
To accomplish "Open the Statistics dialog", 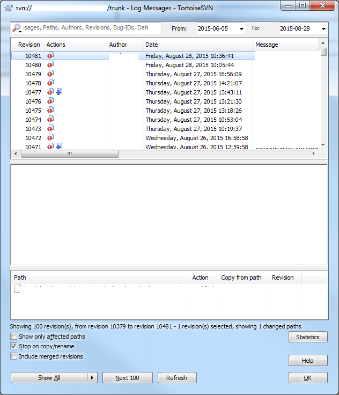I will coord(308,337).
